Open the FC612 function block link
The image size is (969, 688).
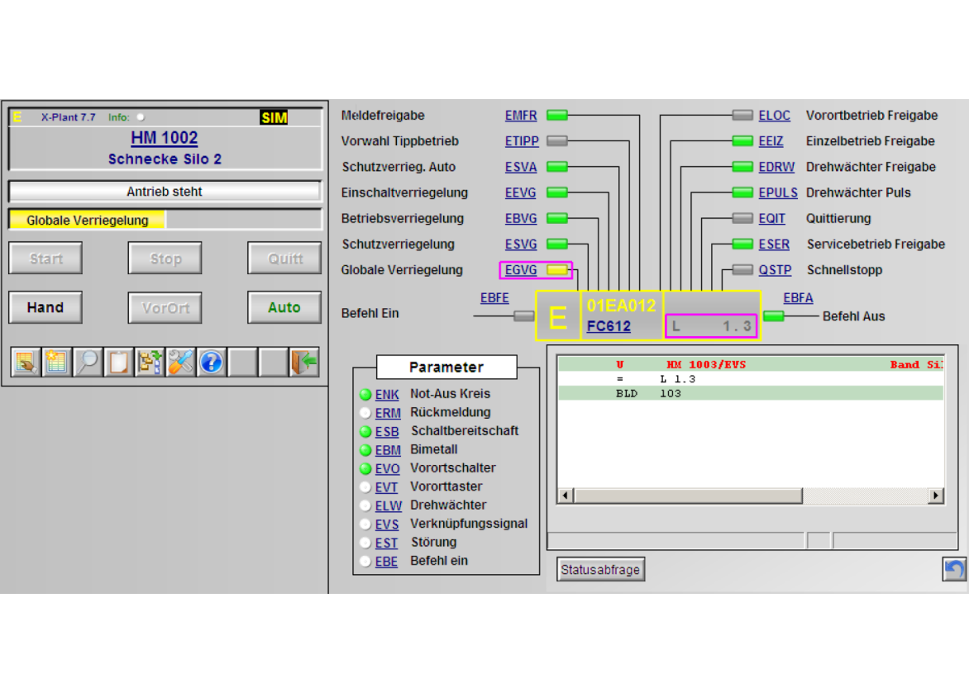[x=609, y=326]
